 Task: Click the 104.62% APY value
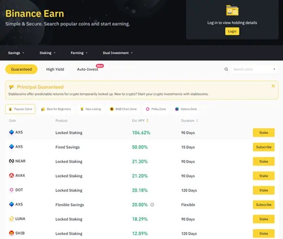(x=141, y=133)
